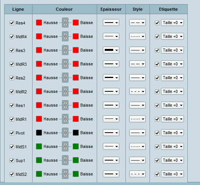The width and height of the screenshot is (200, 185).
Task: Disable the Sup1 line checkbox
Action: [12, 161]
